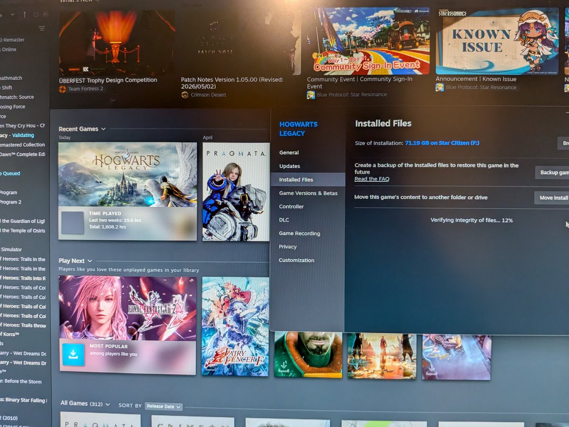Select the Simulator entry in sidebar
This screenshot has height=427, width=569.
11,250
